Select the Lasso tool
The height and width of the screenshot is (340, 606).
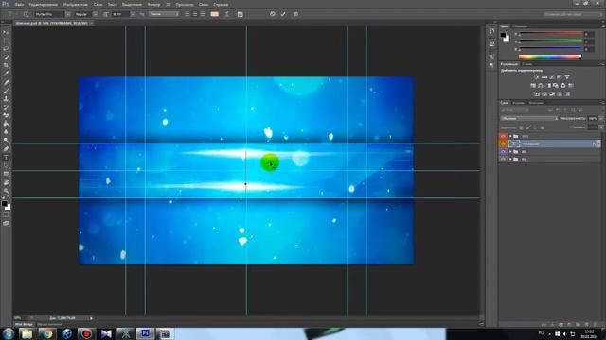pyautogui.click(x=6, y=49)
